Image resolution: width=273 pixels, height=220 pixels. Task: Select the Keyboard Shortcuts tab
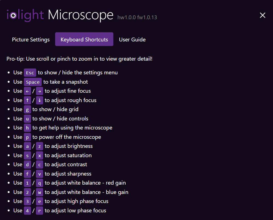84,39
